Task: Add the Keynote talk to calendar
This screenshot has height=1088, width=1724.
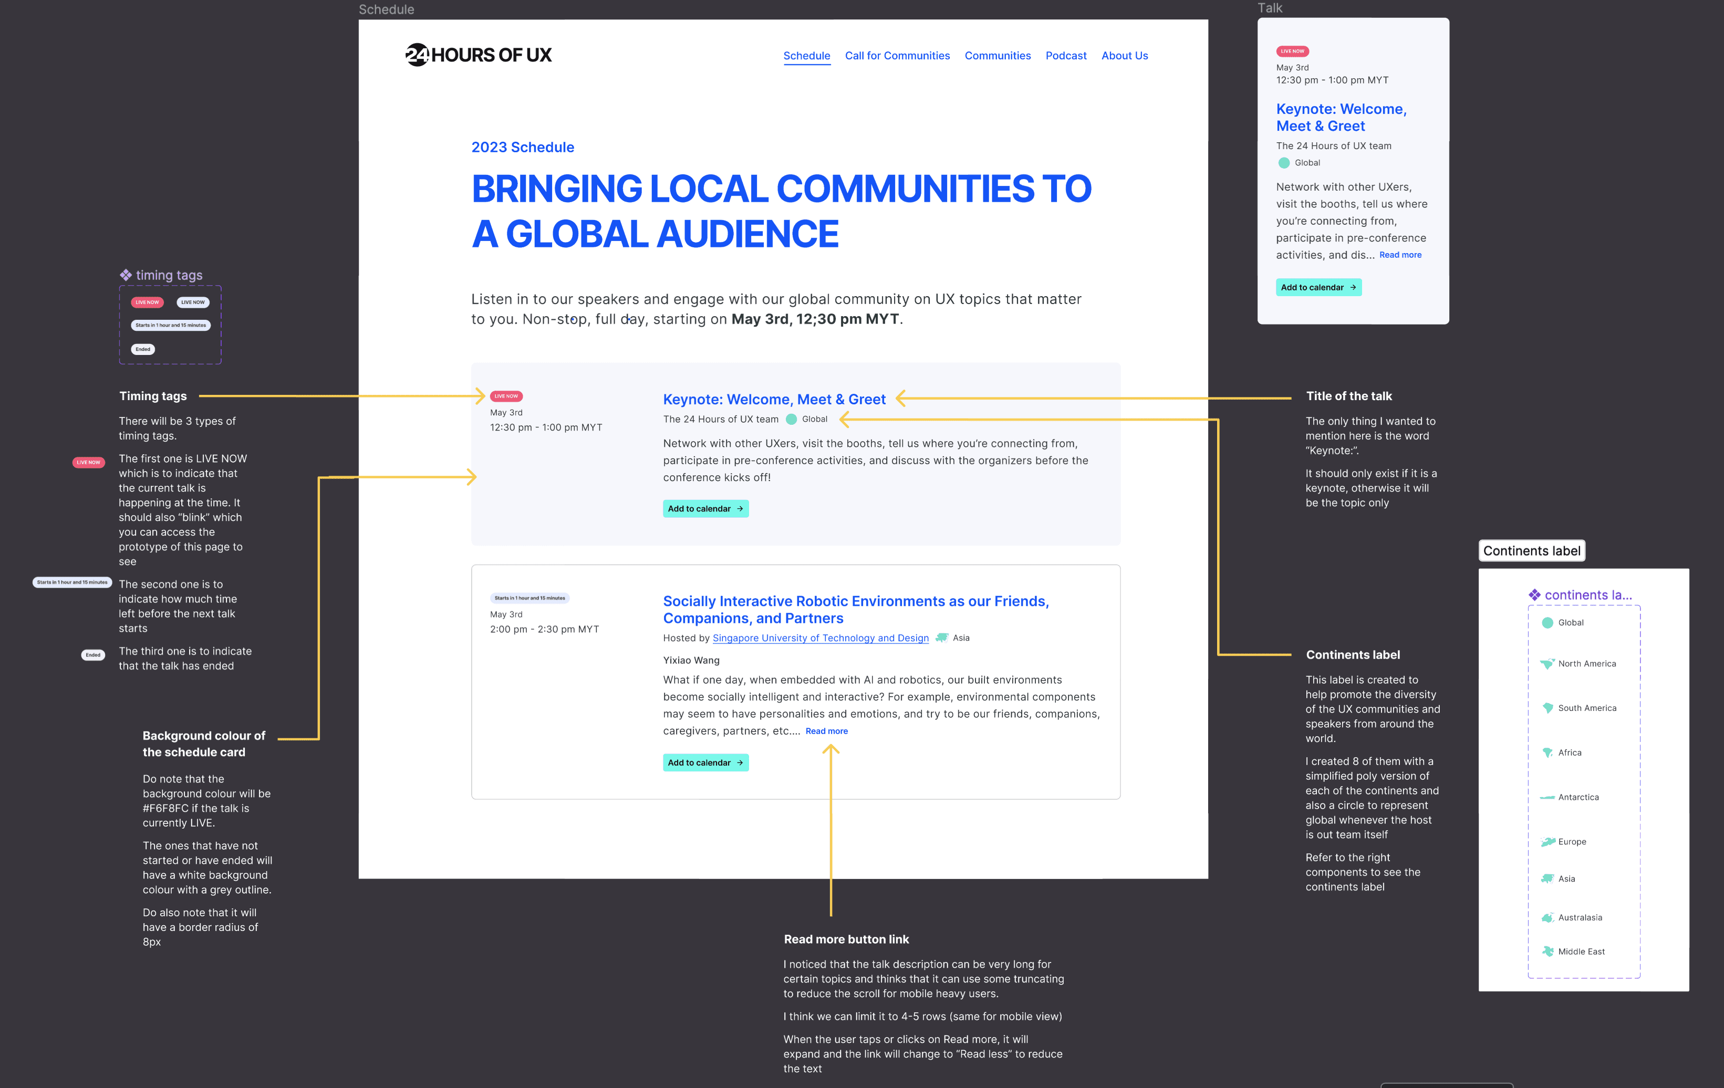Action: click(x=705, y=509)
